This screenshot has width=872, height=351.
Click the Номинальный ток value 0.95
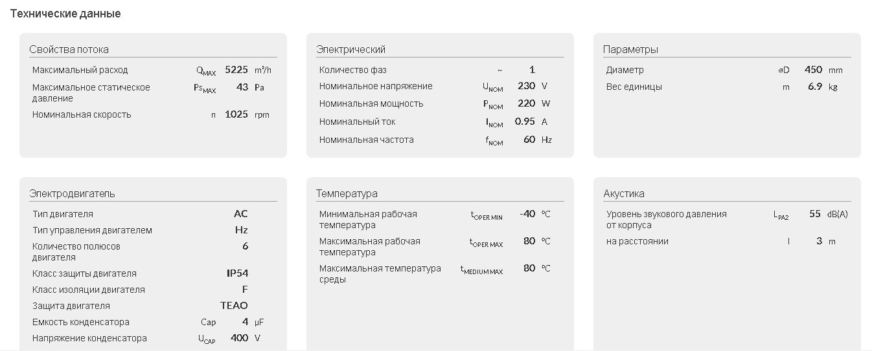click(x=525, y=122)
